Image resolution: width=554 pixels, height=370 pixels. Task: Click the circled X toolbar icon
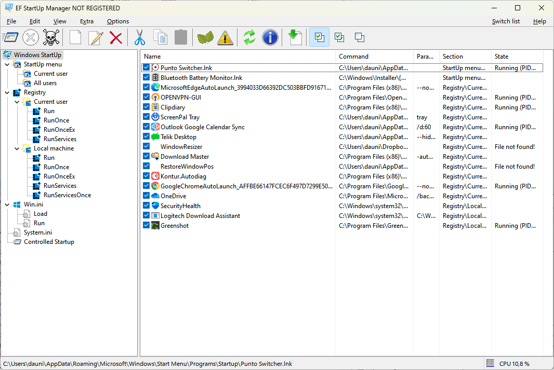[x=31, y=37]
